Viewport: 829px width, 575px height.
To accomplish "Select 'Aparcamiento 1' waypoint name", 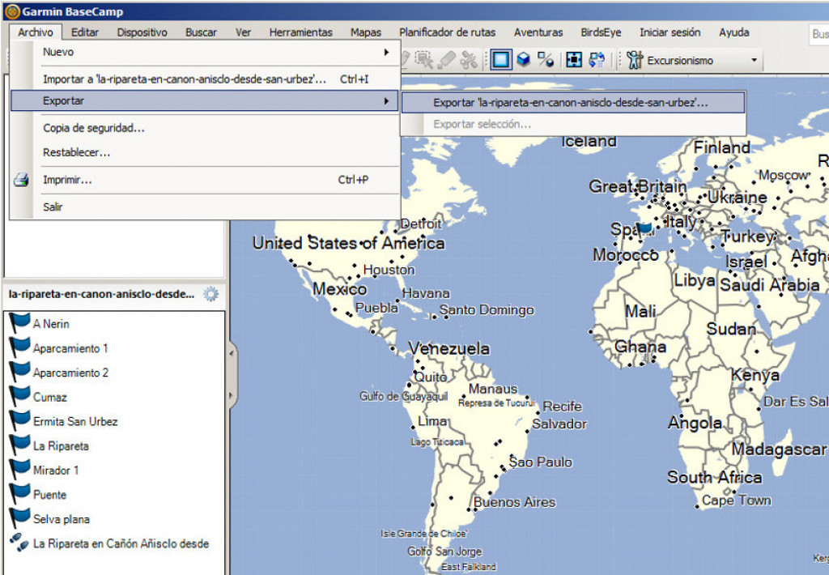I will click(70, 348).
